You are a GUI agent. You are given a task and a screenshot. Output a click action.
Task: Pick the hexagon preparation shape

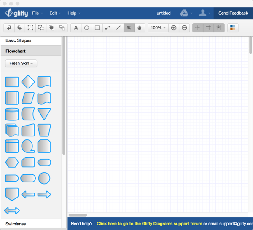(12, 162)
